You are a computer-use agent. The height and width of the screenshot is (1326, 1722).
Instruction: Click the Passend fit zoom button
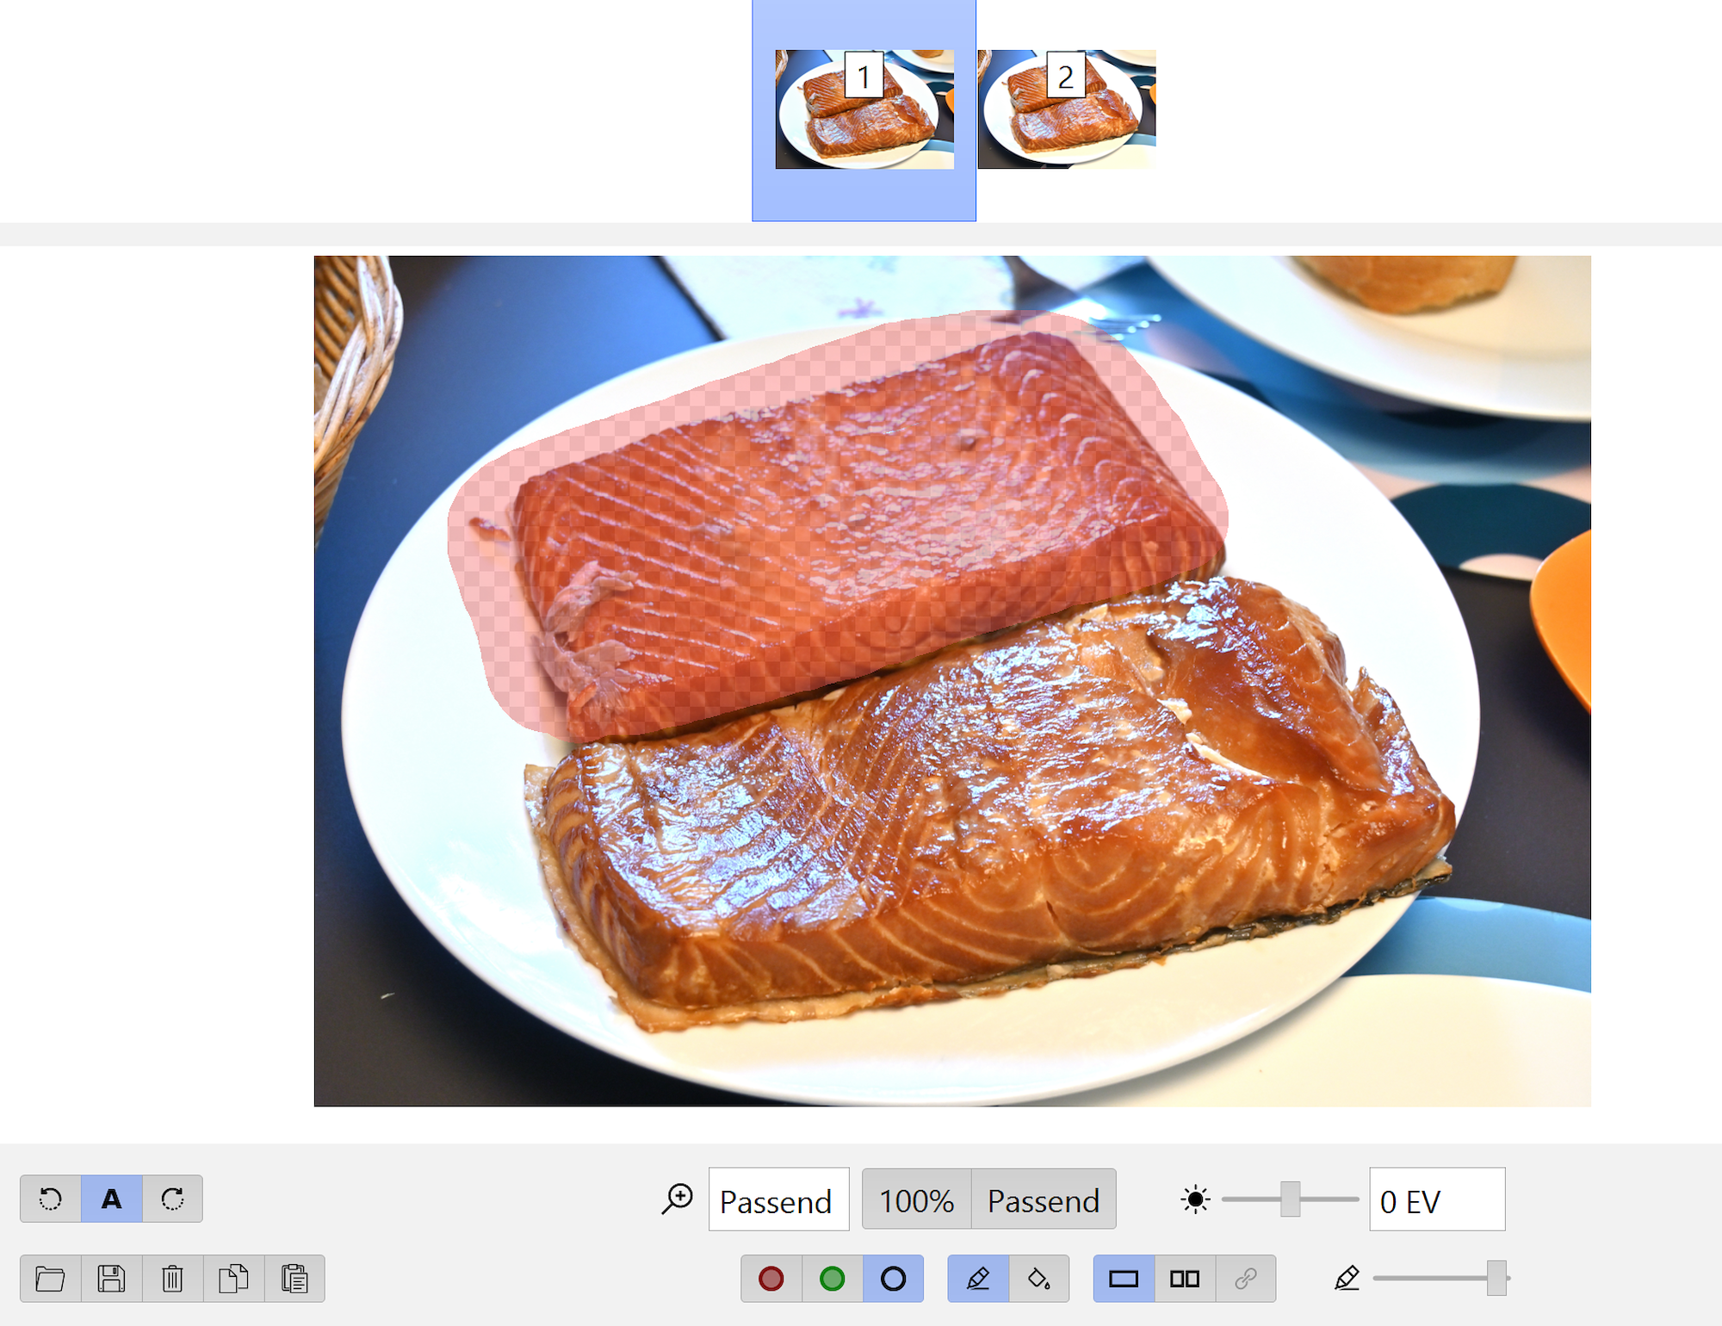(1044, 1199)
